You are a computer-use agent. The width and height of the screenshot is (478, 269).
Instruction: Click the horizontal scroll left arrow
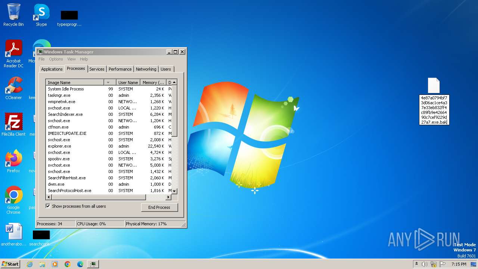(48, 197)
